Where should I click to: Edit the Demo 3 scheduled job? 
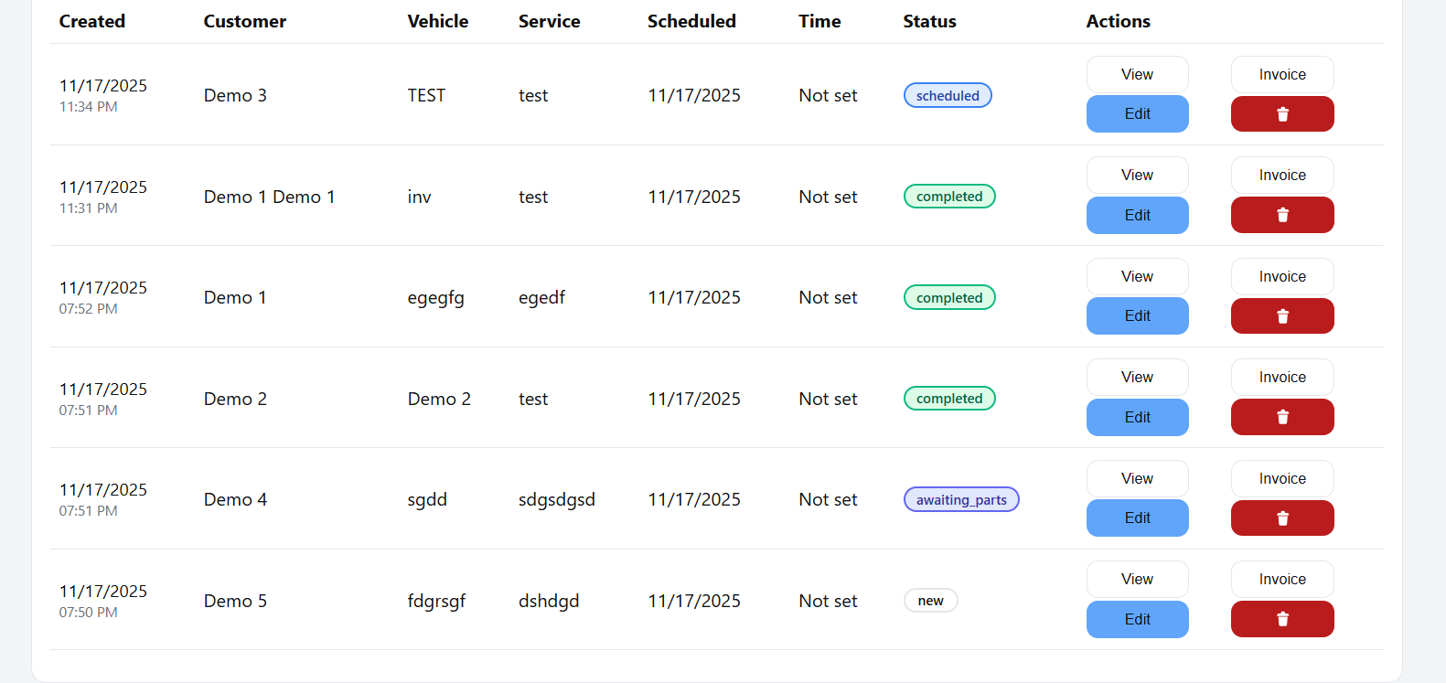pos(1137,114)
